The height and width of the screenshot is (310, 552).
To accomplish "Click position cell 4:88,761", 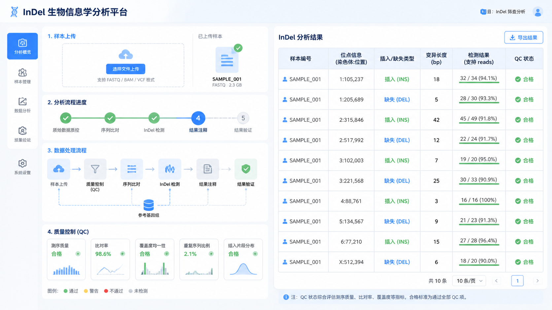I will [x=351, y=201].
